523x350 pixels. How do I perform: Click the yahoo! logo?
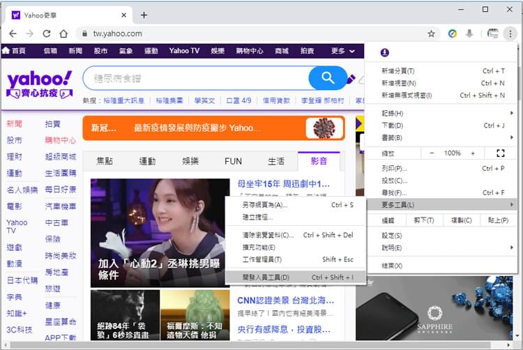pyautogui.click(x=39, y=79)
